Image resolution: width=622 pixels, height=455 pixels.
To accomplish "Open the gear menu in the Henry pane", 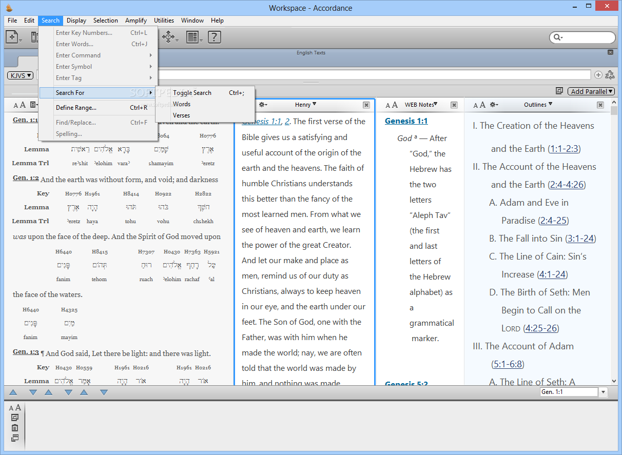I will click(x=263, y=105).
